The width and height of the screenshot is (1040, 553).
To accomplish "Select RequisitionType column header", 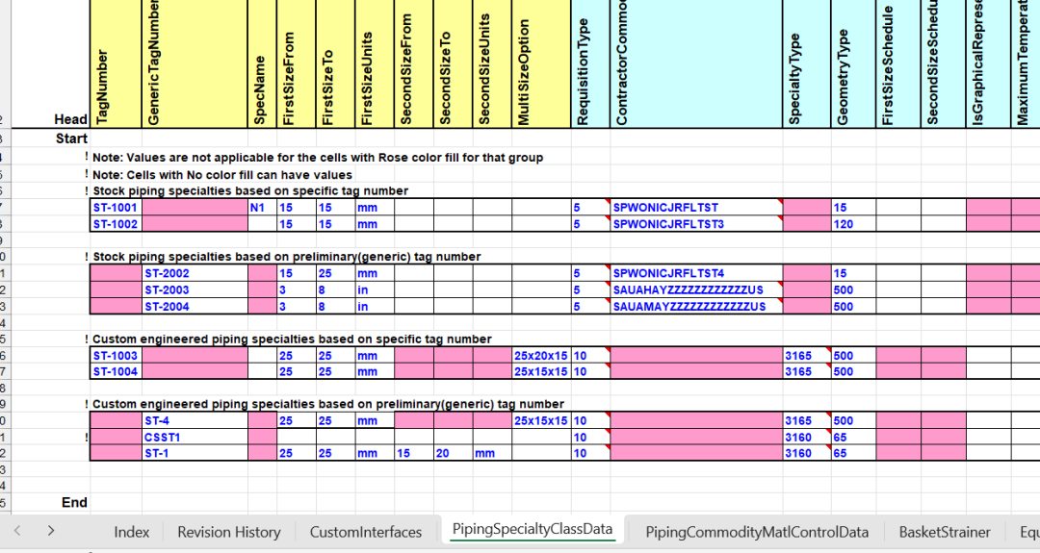I will click(x=590, y=63).
